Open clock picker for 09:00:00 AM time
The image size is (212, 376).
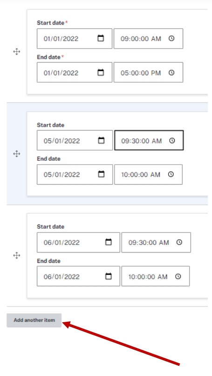171,38
